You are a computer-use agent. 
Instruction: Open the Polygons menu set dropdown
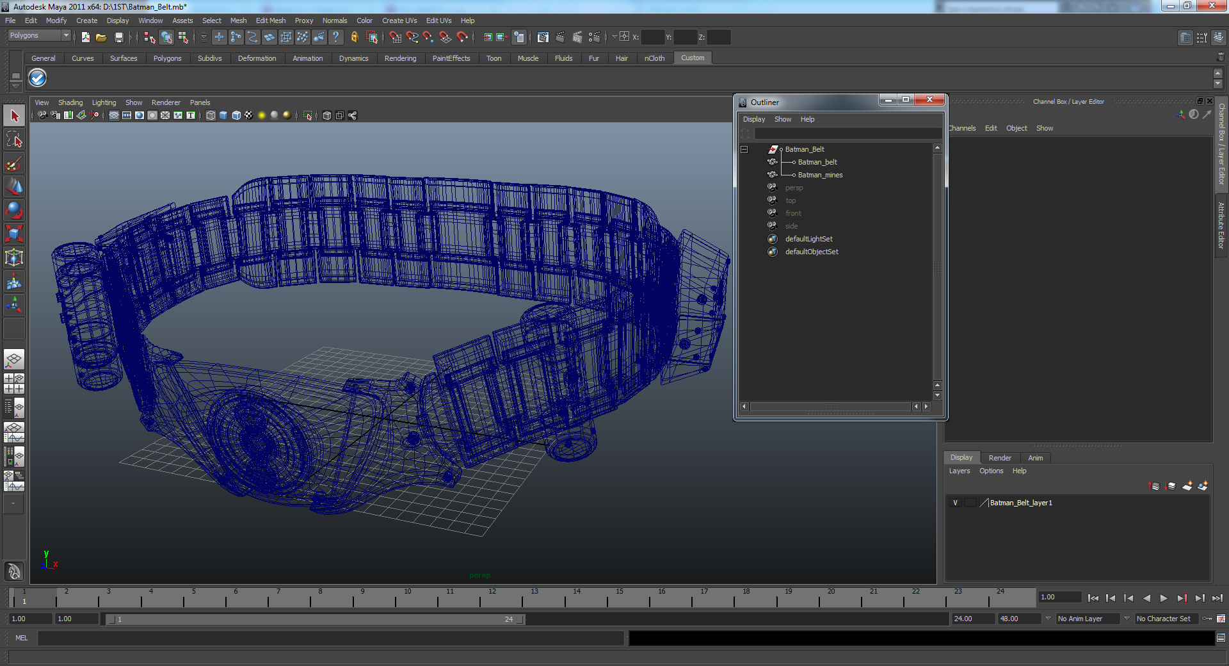39,36
